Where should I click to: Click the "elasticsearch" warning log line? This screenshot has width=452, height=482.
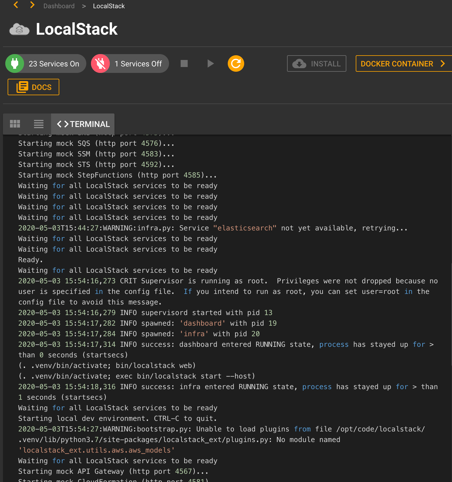click(213, 228)
